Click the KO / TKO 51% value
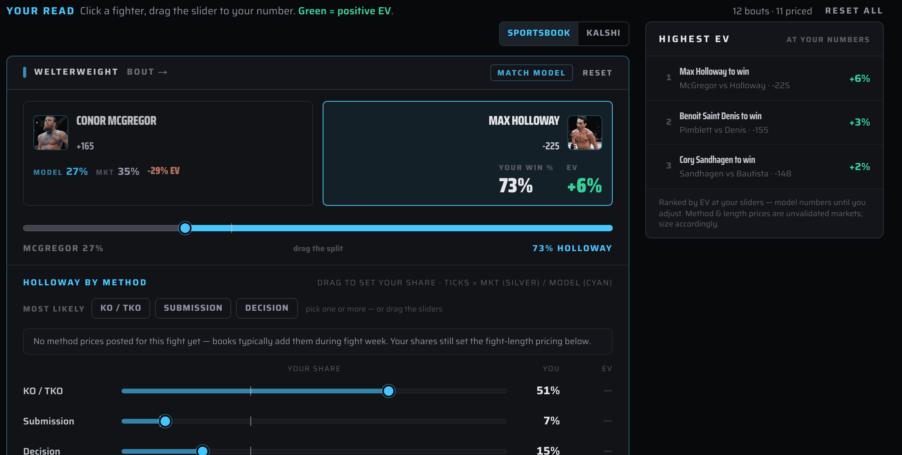902x455 pixels. (548, 391)
